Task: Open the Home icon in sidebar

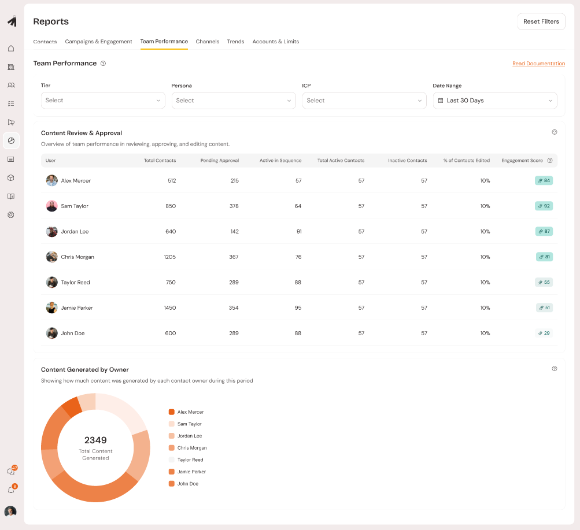Action: coord(11,48)
